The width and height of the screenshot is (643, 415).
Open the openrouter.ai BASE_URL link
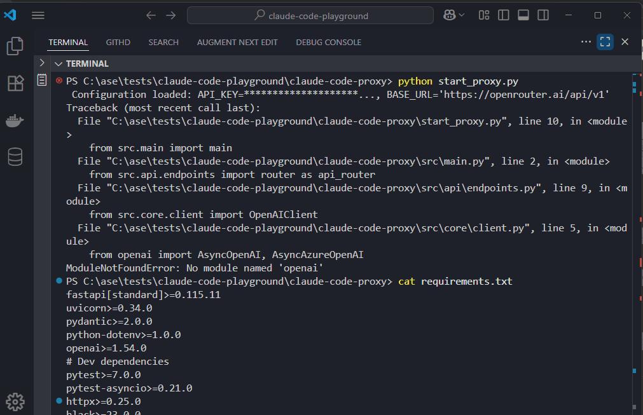pos(524,95)
